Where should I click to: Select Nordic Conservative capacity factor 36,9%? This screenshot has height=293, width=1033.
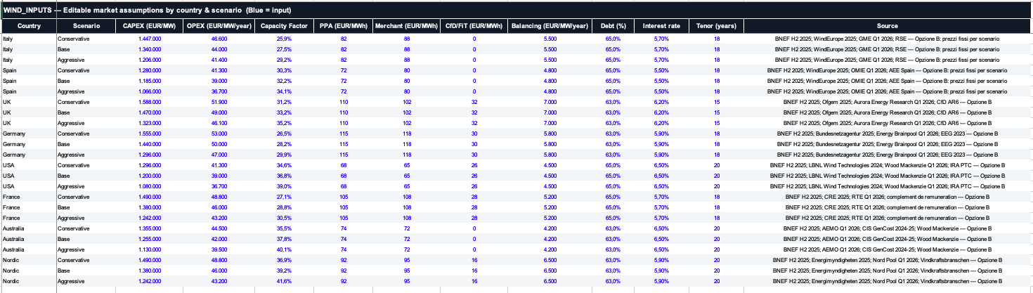coord(284,260)
